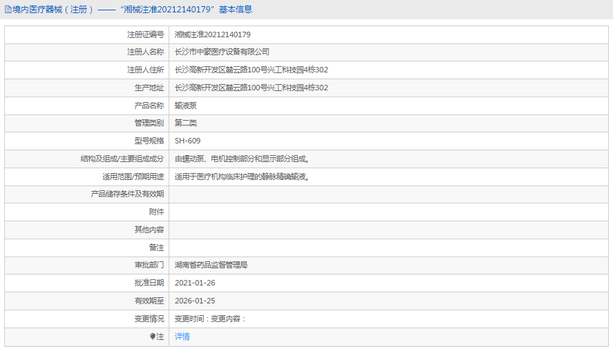
Task: Click the 注册人名称 label
Action: (x=145, y=52)
